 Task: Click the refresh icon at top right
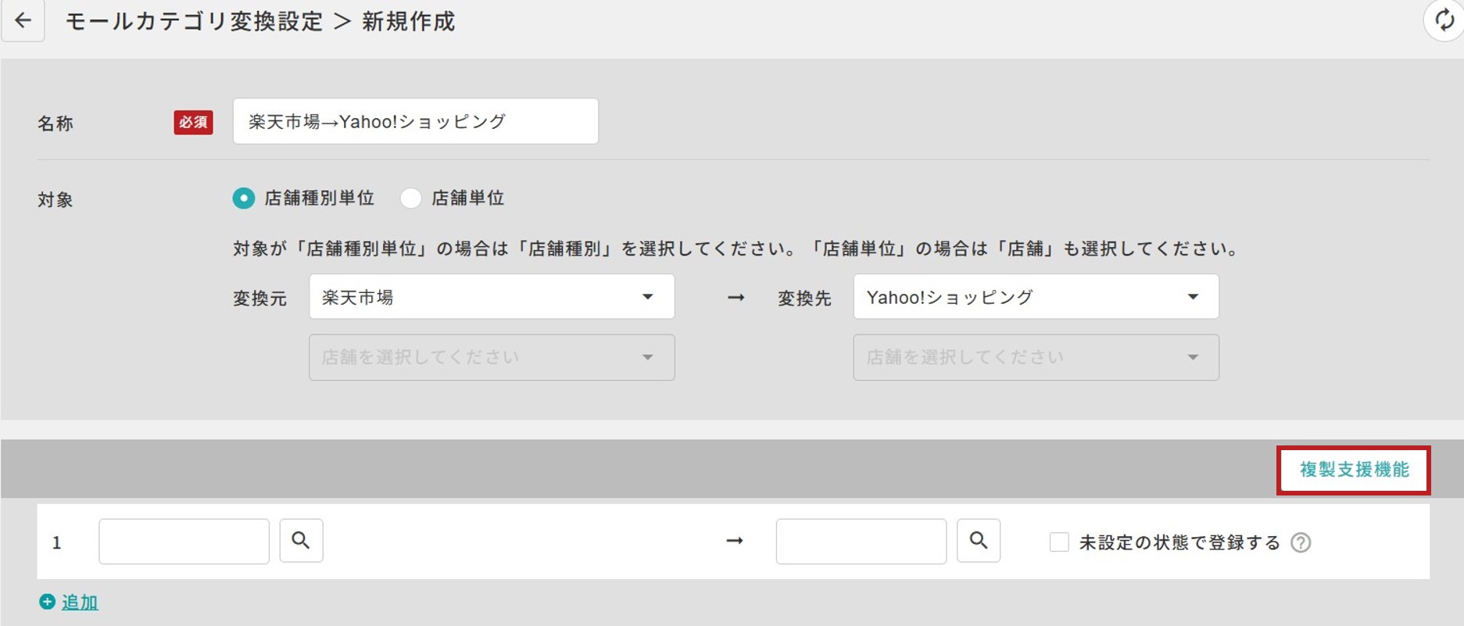[x=1444, y=20]
